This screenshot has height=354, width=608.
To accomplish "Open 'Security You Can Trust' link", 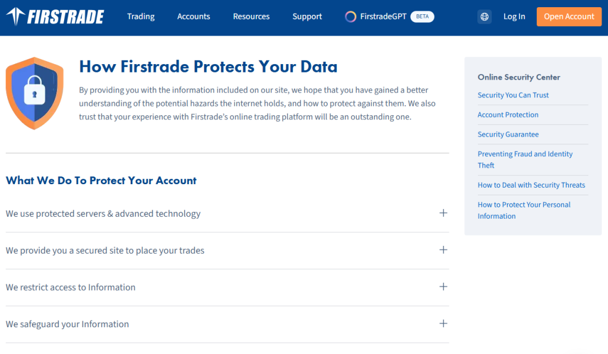I will (x=513, y=95).
